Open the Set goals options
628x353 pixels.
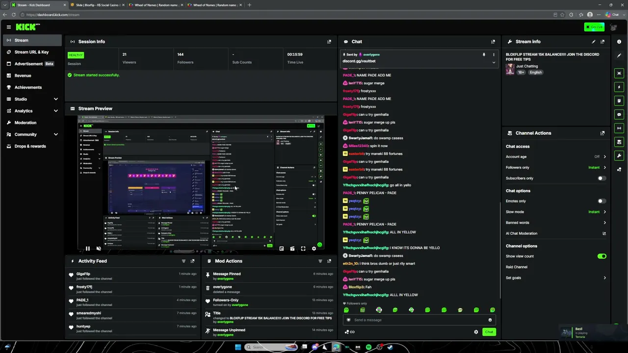click(x=556, y=278)
